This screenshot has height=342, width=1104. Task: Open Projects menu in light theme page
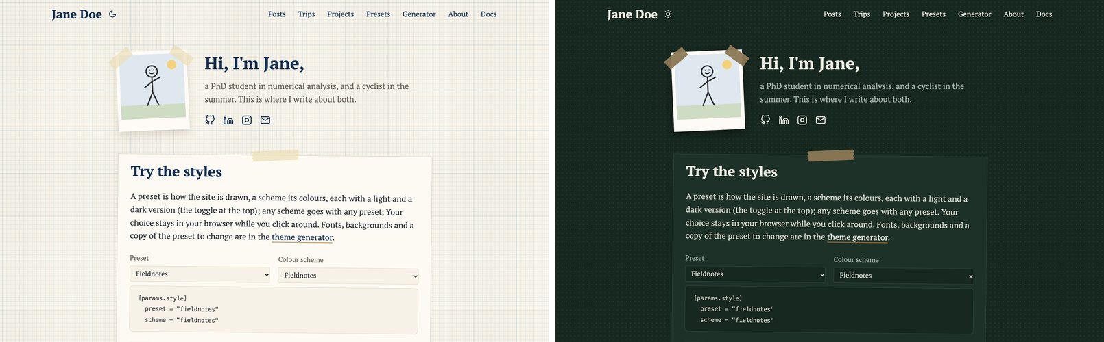[341, 14]
